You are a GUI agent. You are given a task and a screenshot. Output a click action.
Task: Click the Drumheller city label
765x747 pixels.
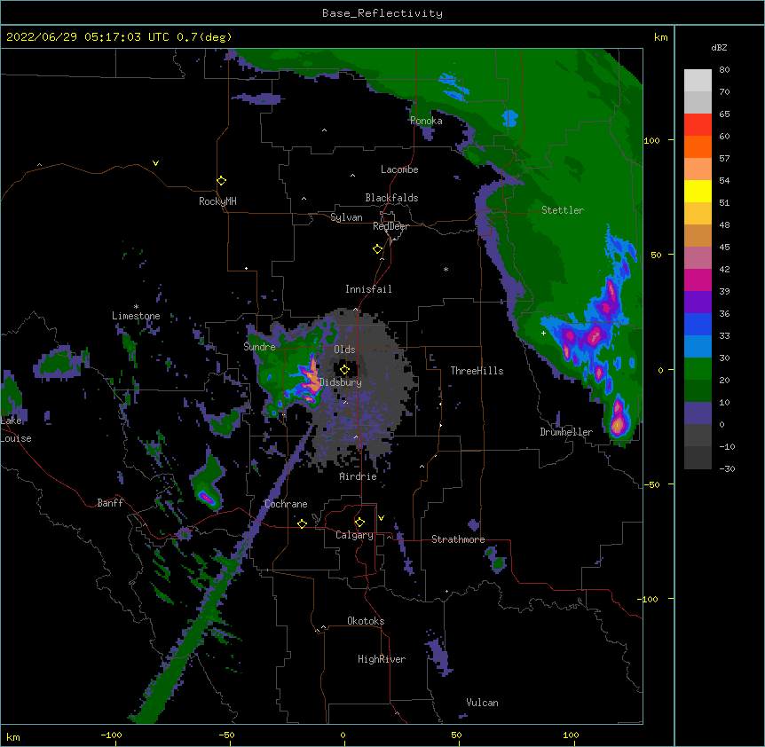click(x=566, y=432)
